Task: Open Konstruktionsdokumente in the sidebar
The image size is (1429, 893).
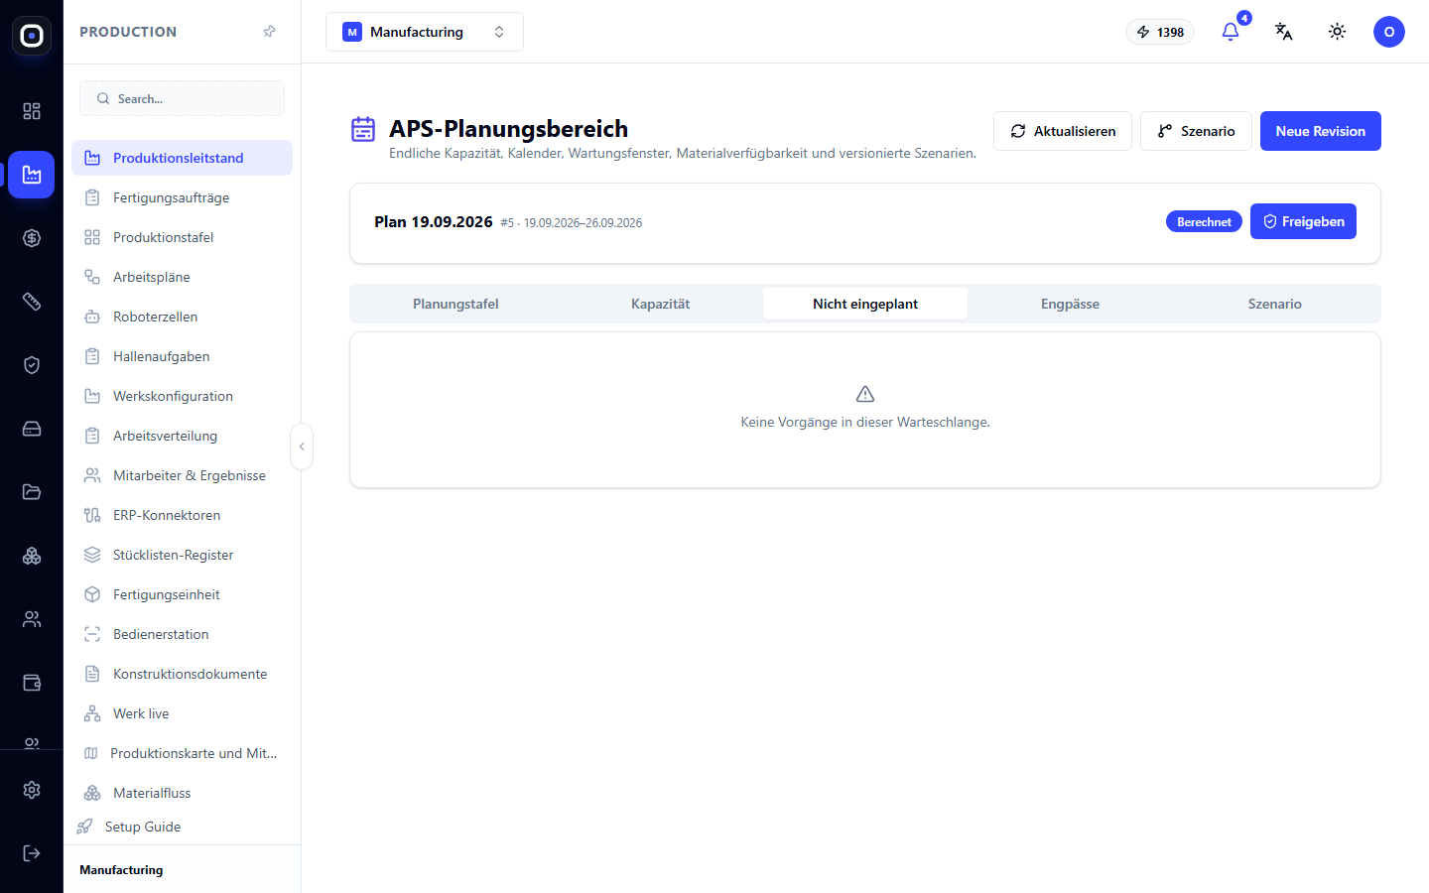Action: click(x=182, y=674)
